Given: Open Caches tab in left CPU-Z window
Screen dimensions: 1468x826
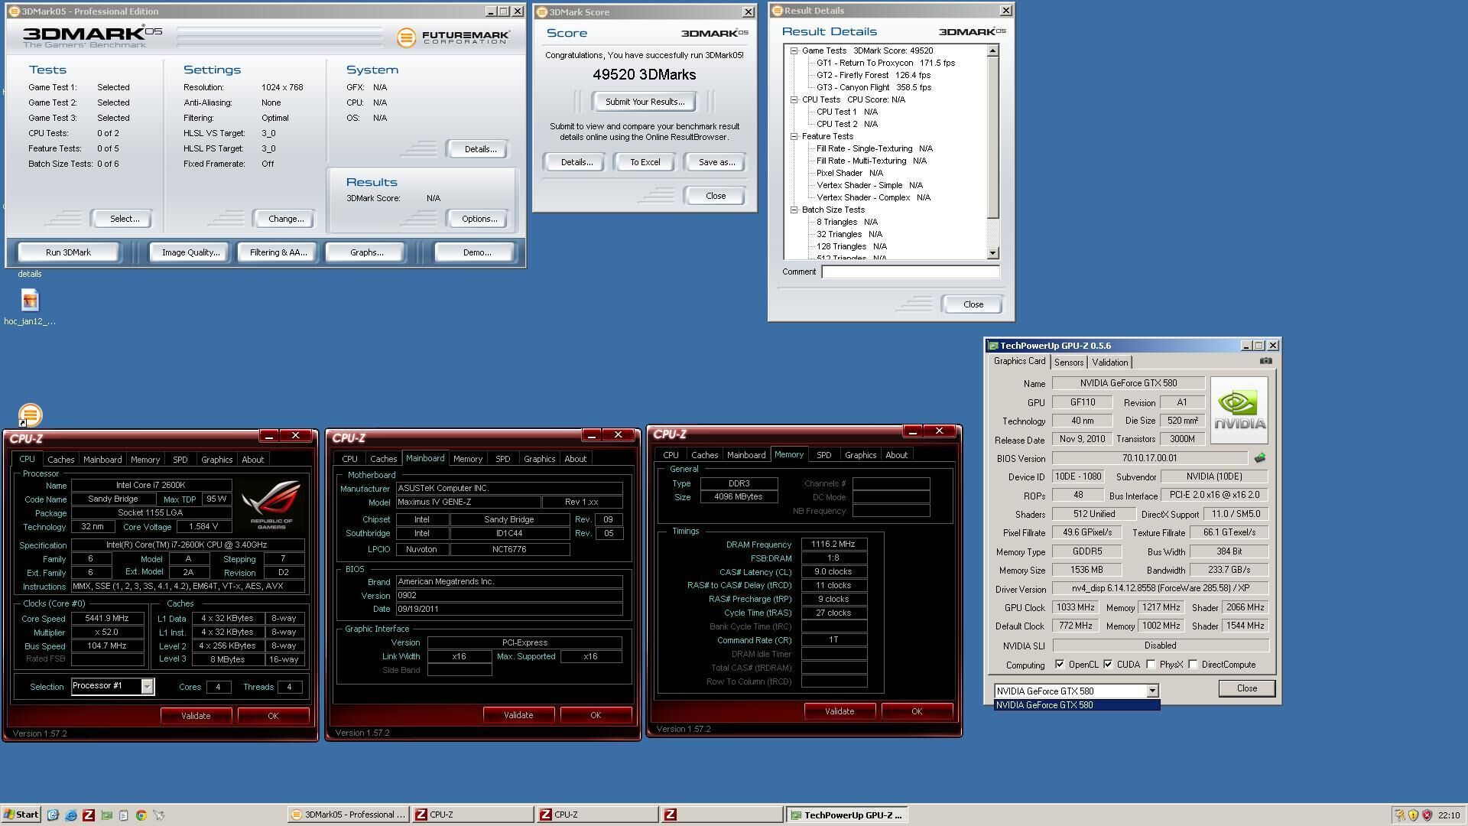Looking at the screenshot, I should click(60, 460).
